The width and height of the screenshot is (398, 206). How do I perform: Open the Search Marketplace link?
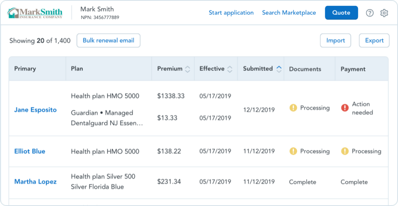(x=289, y=13)
